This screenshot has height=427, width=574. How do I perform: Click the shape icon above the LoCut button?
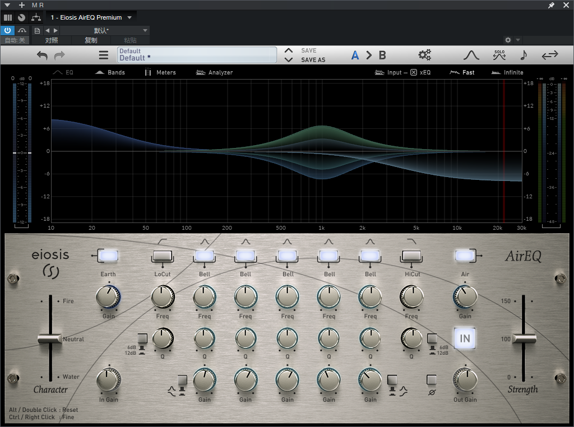click(x=162, y=242)
